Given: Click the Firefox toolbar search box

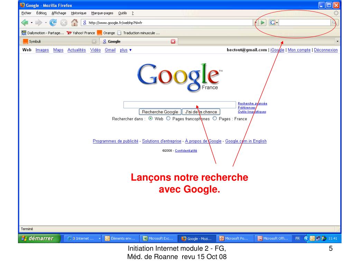Looking at the screenshot, I should pos(305,23).
